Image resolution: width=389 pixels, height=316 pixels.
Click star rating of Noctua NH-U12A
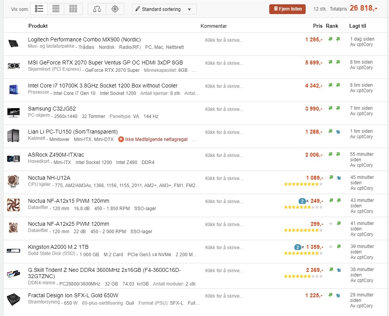point(303,184)
